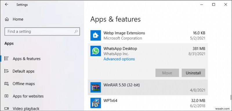Image resolution: width=232 pixels, height=111 pixels.
Task: Click the 16.0 KB size value
Action: point(199,33)
